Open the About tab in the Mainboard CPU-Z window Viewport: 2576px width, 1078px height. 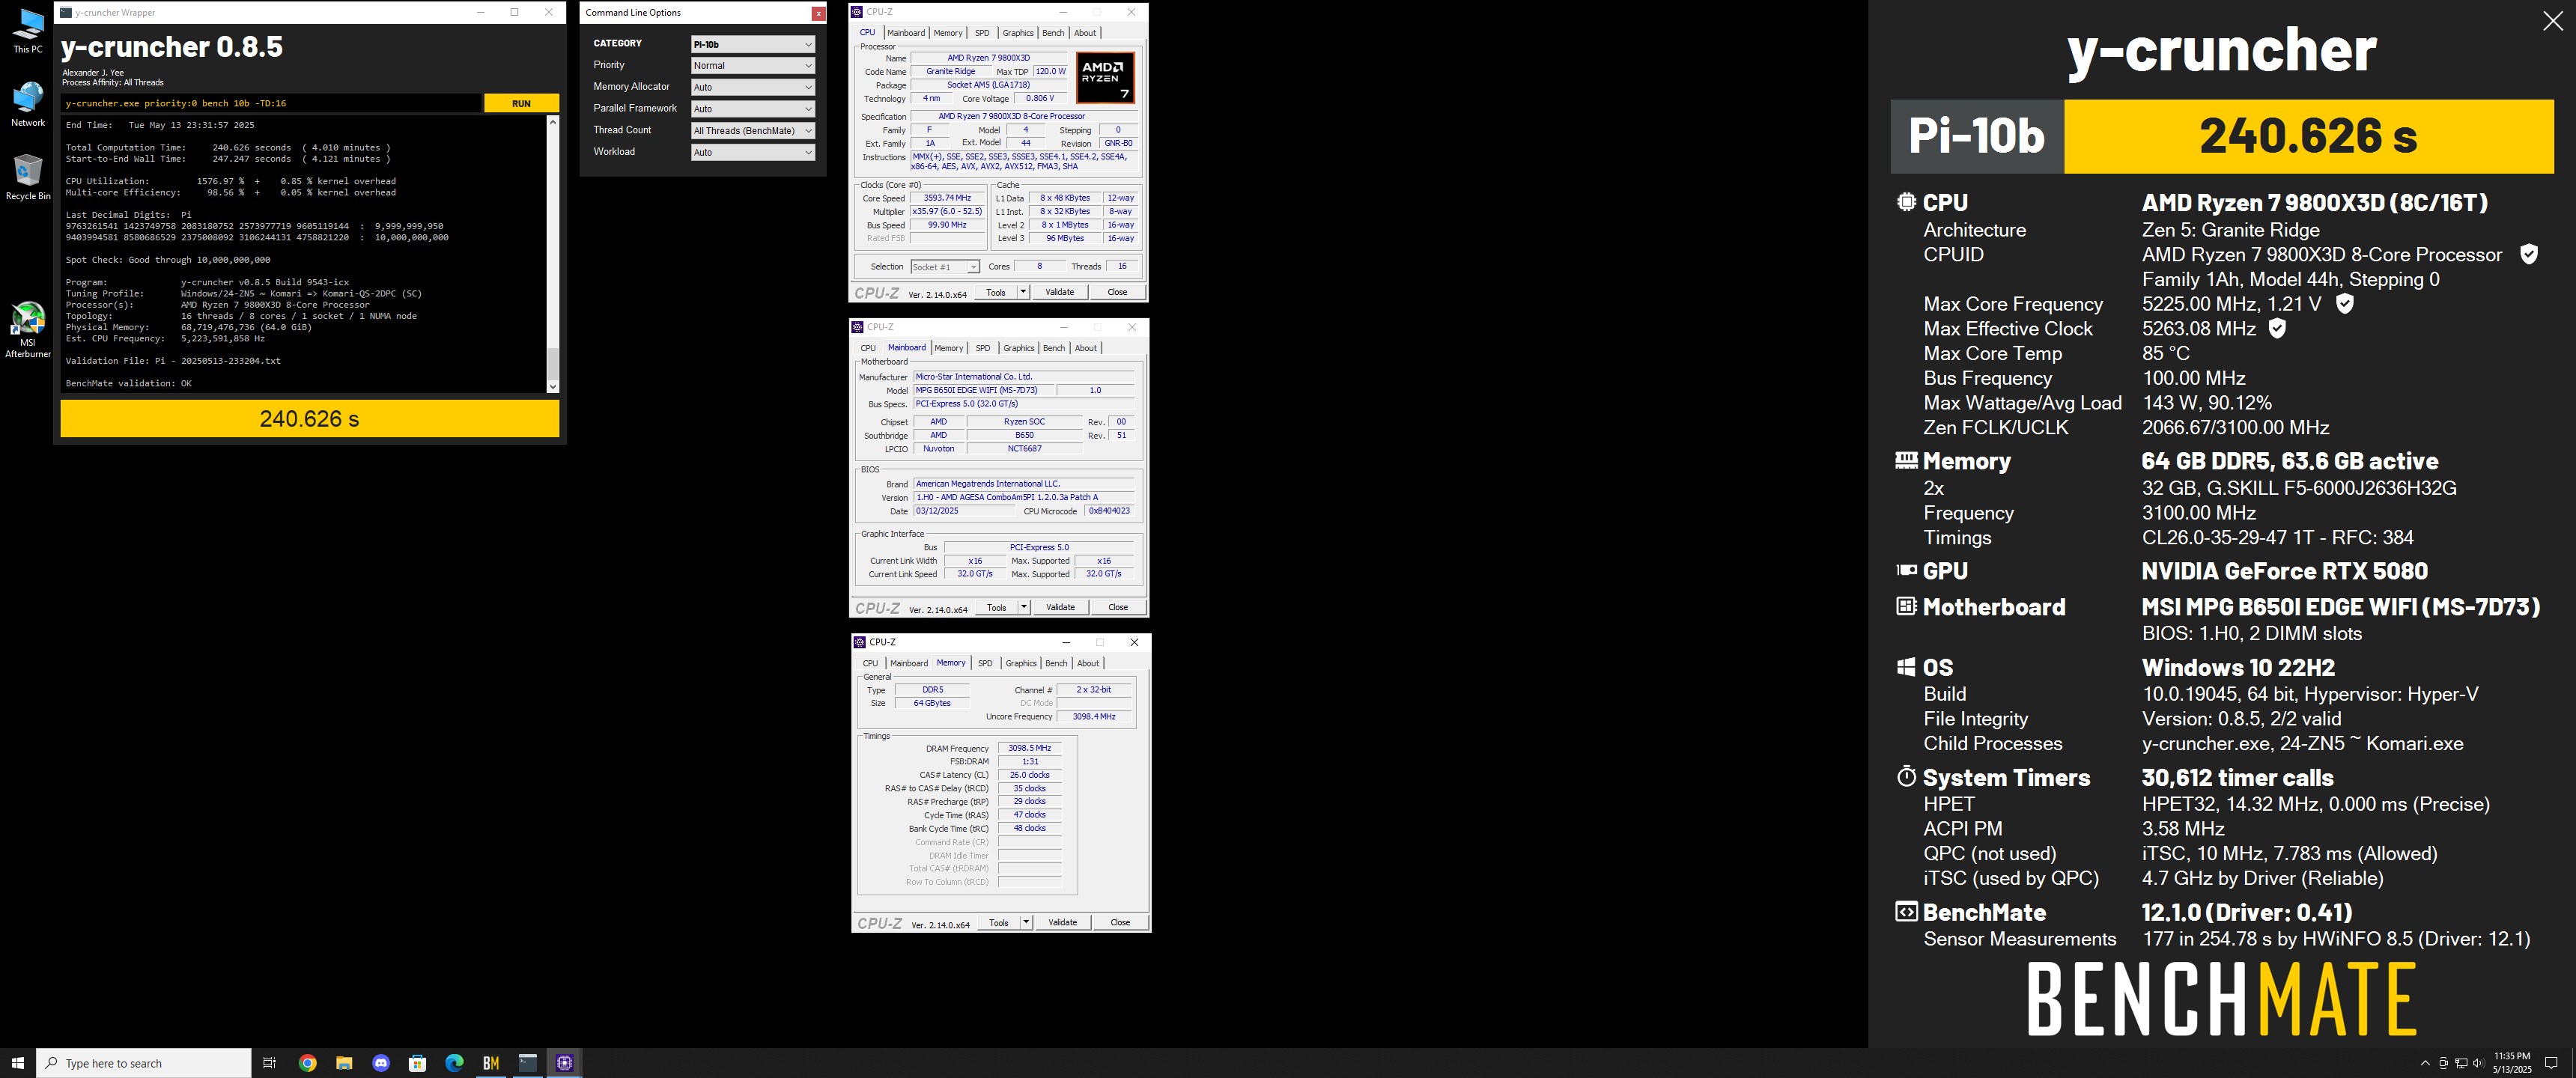(x=1086, y=348)
